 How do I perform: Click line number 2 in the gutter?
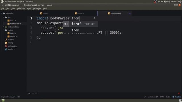coord(31,23)
